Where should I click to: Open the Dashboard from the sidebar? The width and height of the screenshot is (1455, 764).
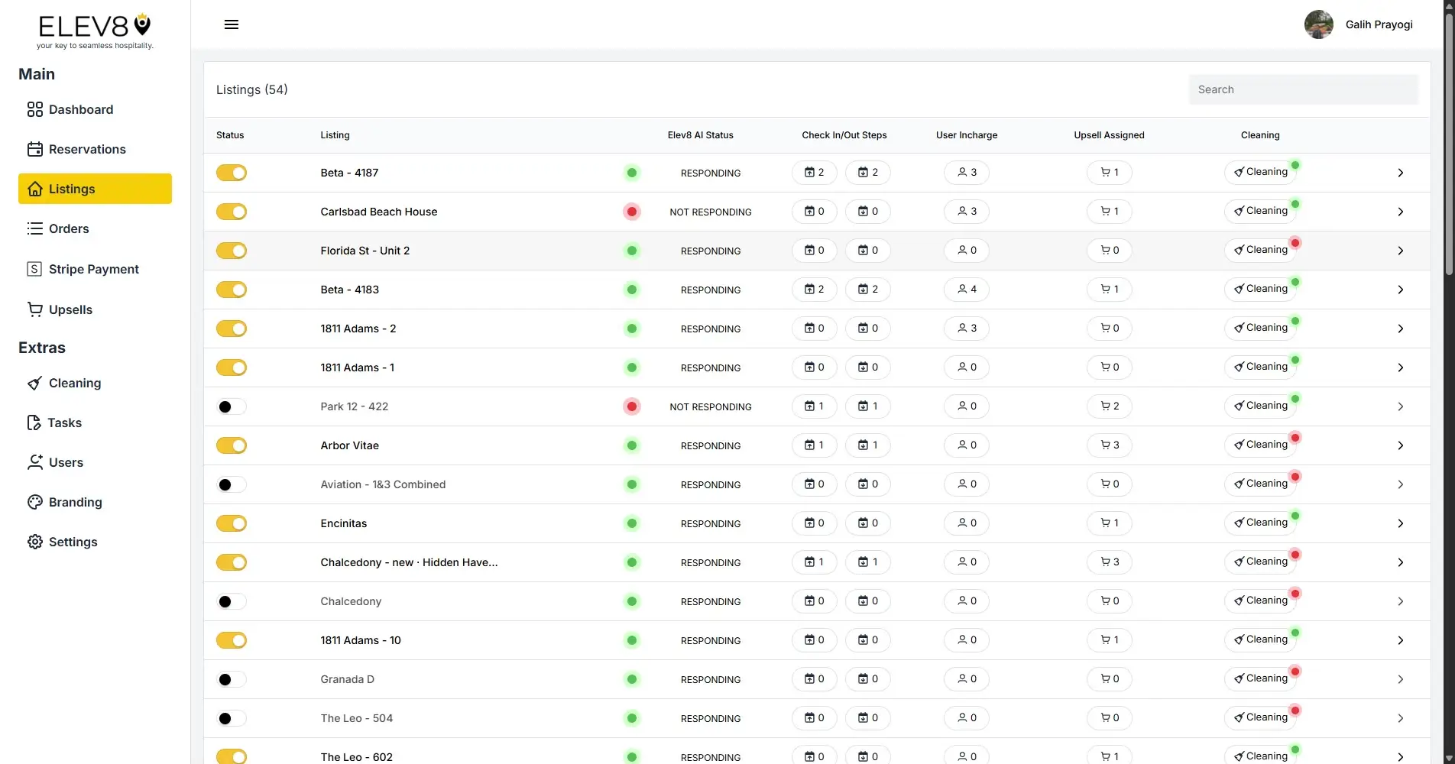tap(79, 109)
